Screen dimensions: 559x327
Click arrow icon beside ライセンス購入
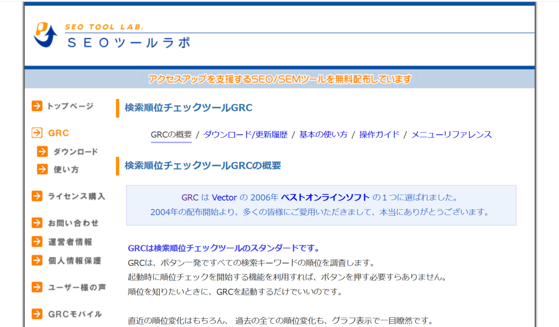pyautogui.click(x=37, y=196)
